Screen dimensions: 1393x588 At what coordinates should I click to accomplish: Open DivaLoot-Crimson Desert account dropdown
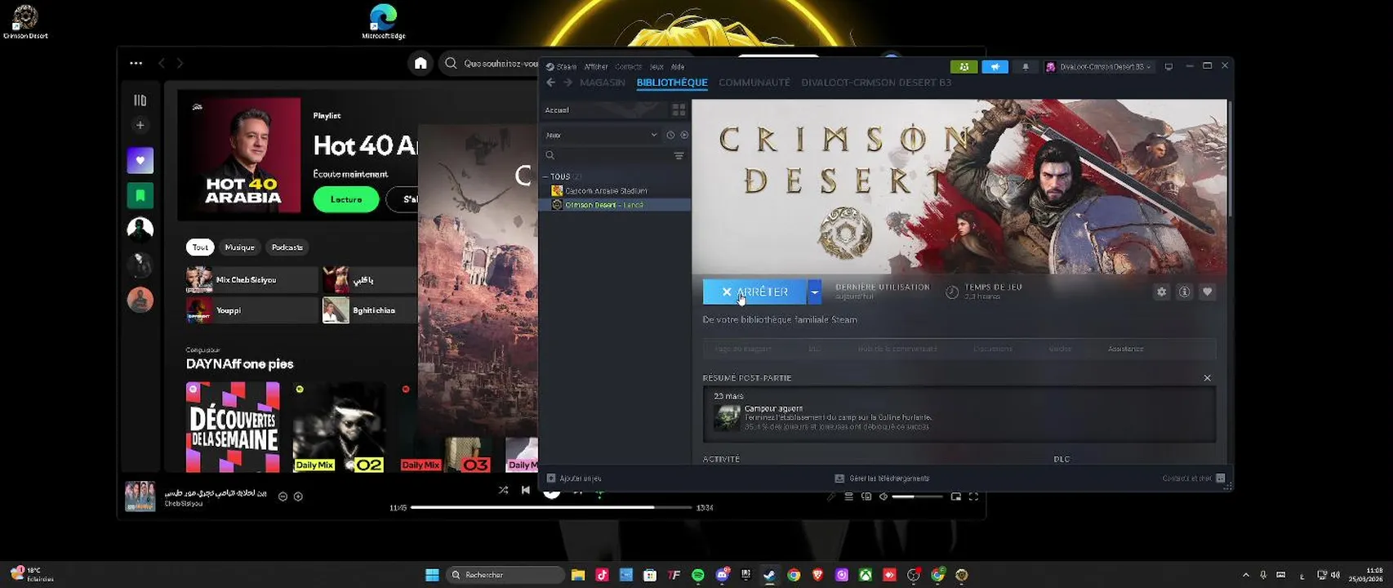click(x=1099, y=67)
